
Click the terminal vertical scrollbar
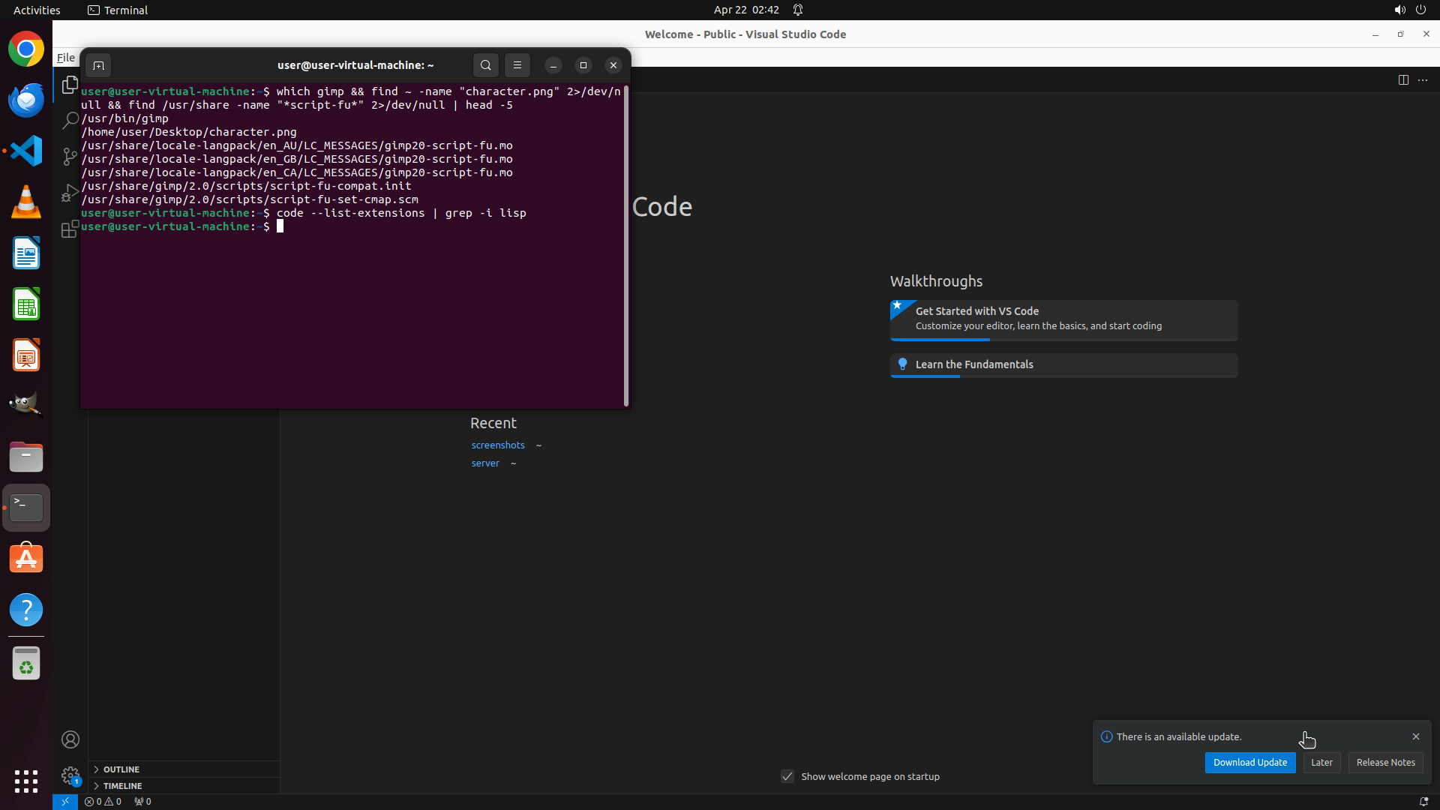click(x=626, y=247)
